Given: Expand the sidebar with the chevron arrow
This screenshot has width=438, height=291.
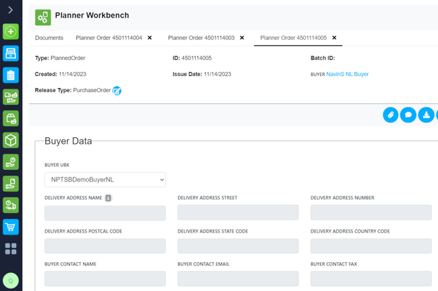Looking at the screenshot, I should pyautogui.click(x=11, y=10).
